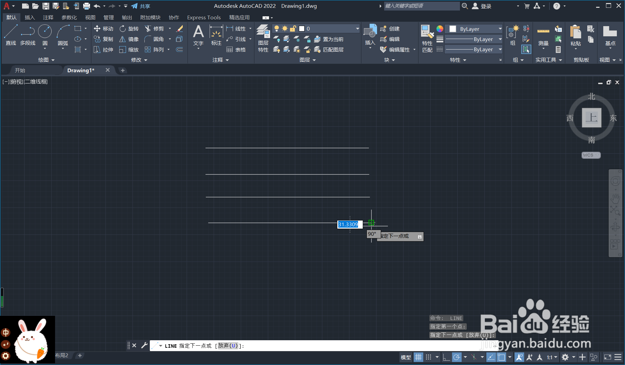
Task: Open the WCS coordinate system dropdown
Action: click(x=591, y=155)
